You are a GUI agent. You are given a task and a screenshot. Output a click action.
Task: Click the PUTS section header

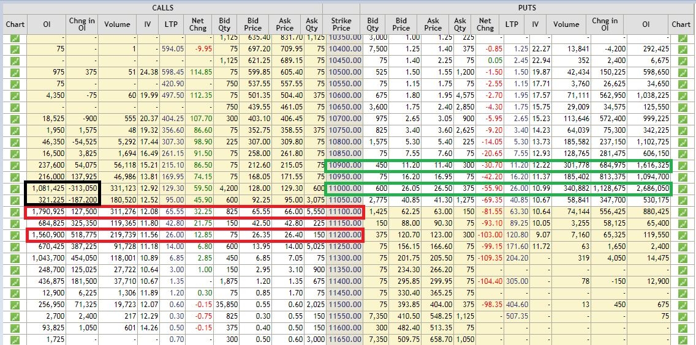click(527, 8)
